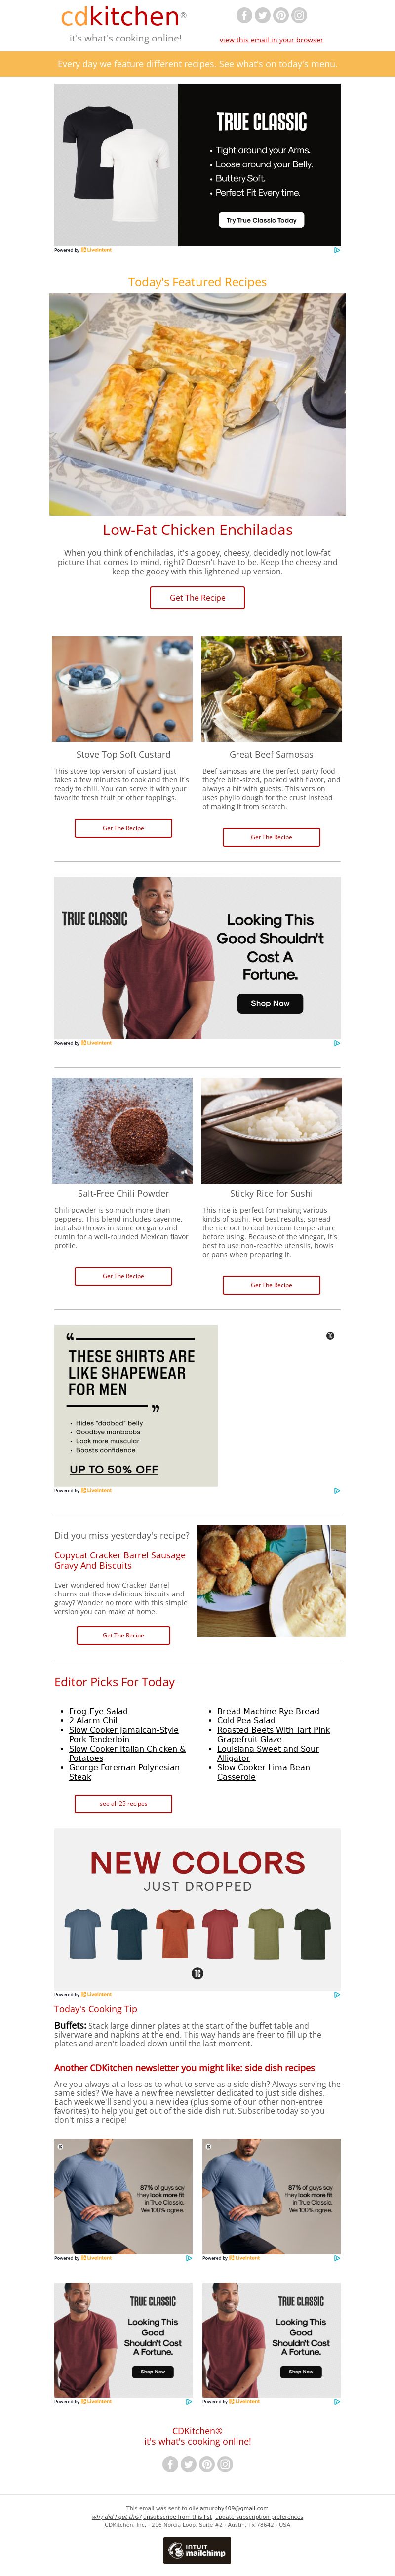Get the Low-Fat Chicken Enchiladas recipe

click(197, 597)
